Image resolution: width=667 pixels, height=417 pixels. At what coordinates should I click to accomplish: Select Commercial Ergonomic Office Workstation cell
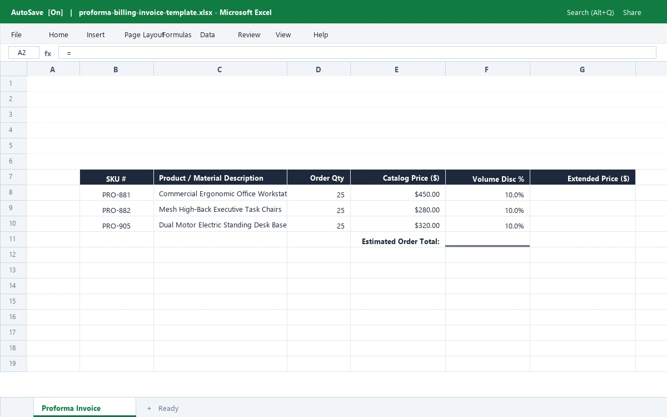pyautogui.click(x=220, y=193)
